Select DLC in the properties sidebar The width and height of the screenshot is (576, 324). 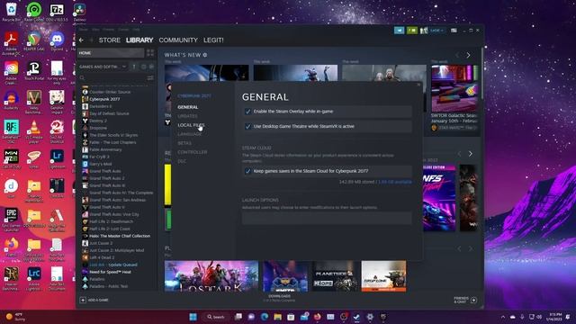182,161
